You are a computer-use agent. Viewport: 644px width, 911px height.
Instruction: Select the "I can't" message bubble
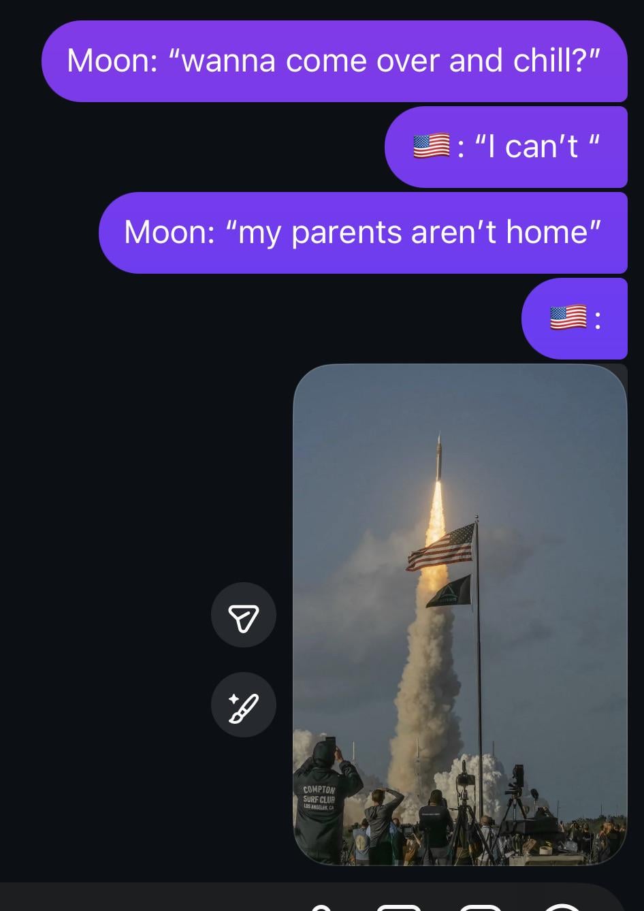pos(506,147)
